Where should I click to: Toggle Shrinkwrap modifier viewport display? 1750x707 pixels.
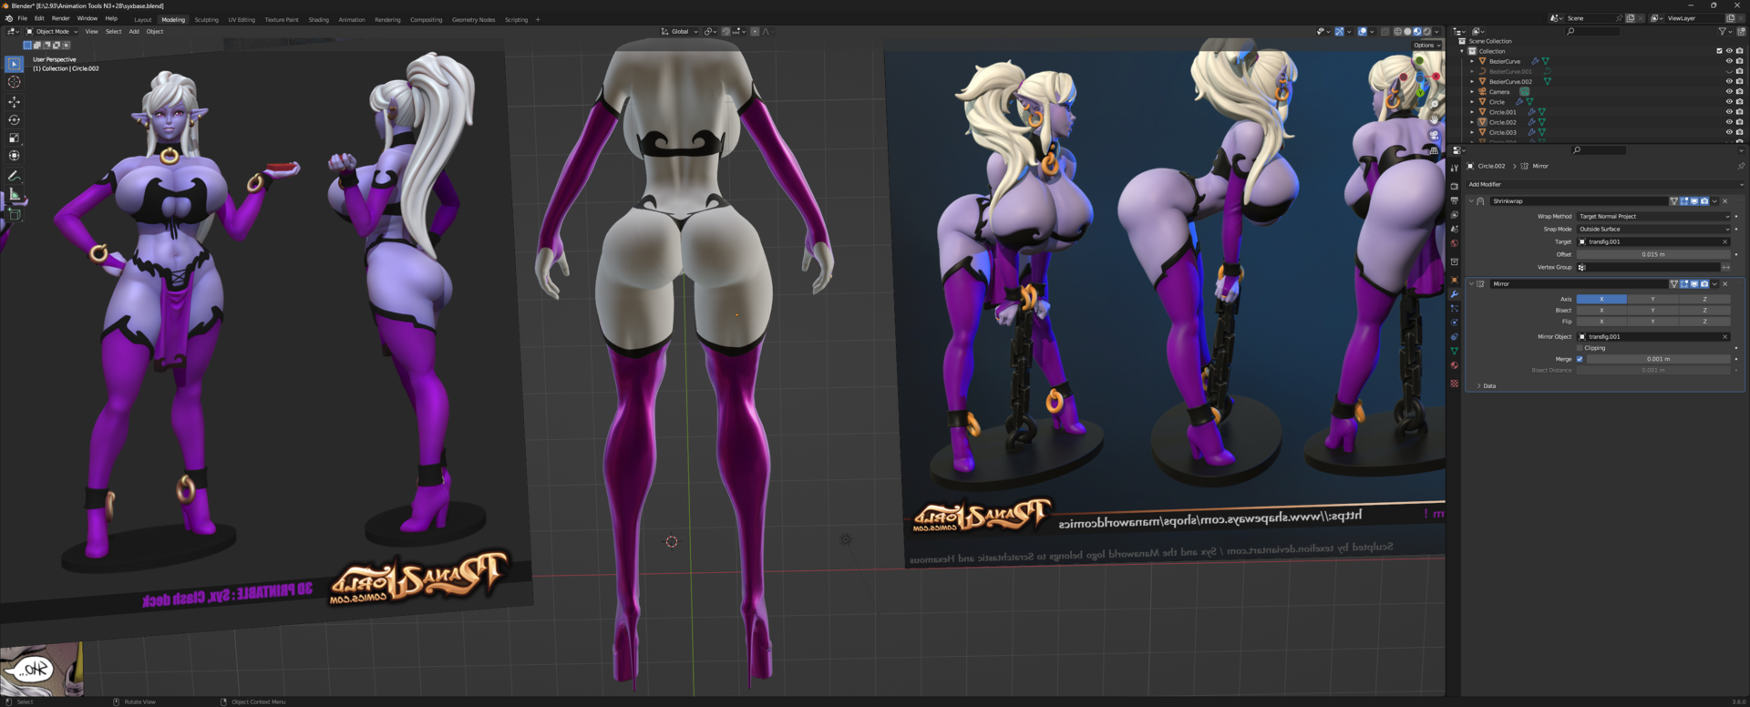pos(1694,201)
